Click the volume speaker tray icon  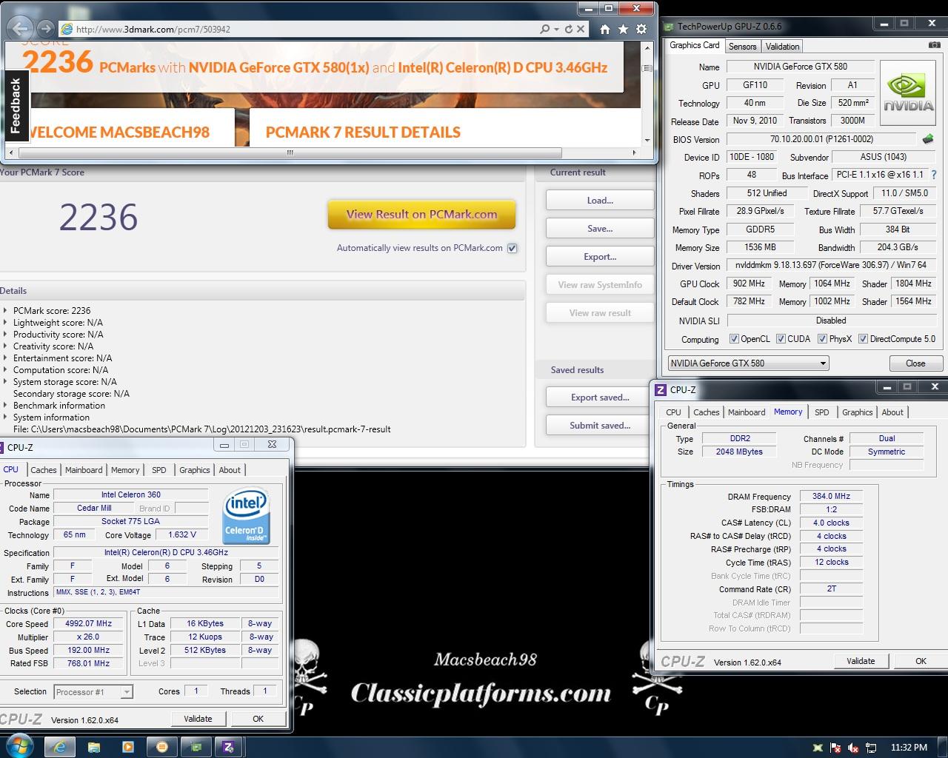[853, 748]
